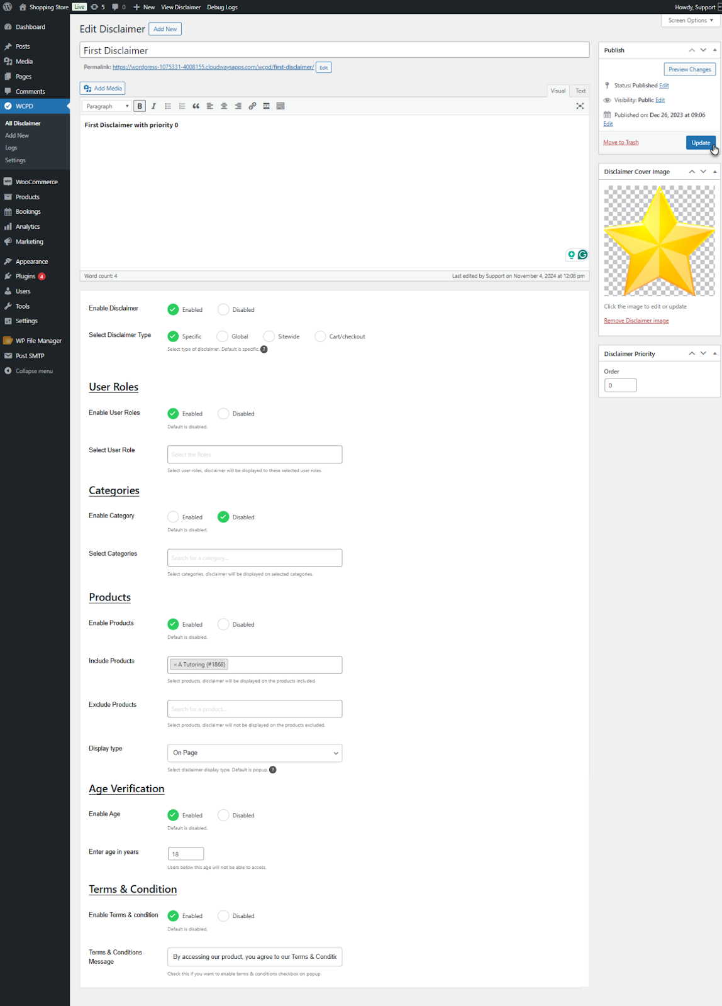
Task: Switch to Visual editor tab
Action: coord(558,91)
